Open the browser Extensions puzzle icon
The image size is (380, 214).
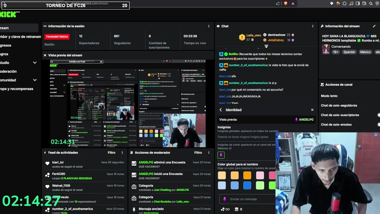pyautogui.click(x=344, y=3)
